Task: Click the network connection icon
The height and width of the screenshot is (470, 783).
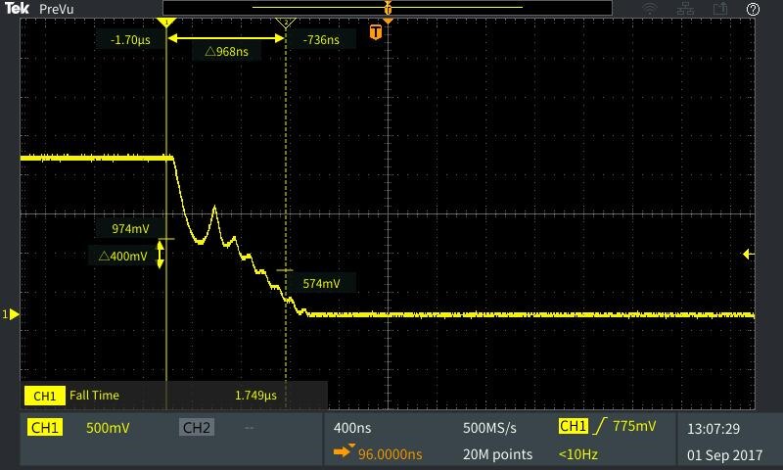Action: [x=685, y=9]
